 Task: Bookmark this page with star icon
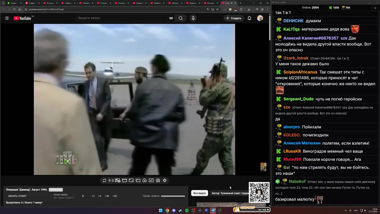click(217, 9)
